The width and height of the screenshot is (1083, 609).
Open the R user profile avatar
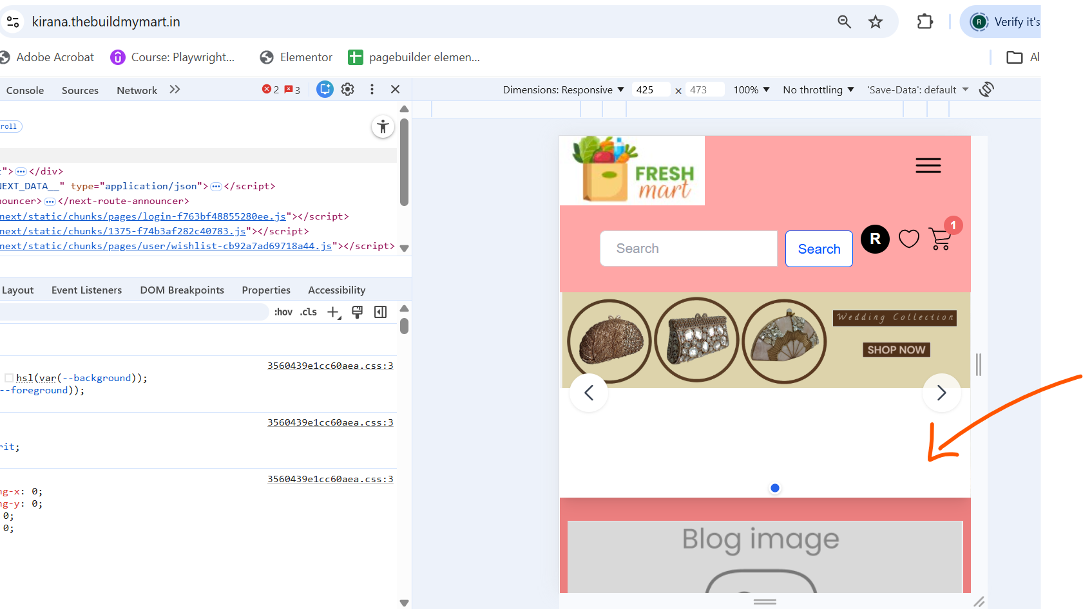click(876, 239)
